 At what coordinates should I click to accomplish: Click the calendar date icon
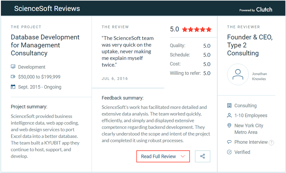(13, 87)
